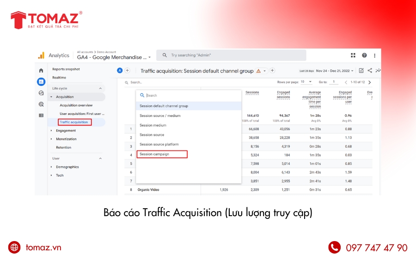Click the TOMAZ logo
416x260 pixels.
(46, 20)
